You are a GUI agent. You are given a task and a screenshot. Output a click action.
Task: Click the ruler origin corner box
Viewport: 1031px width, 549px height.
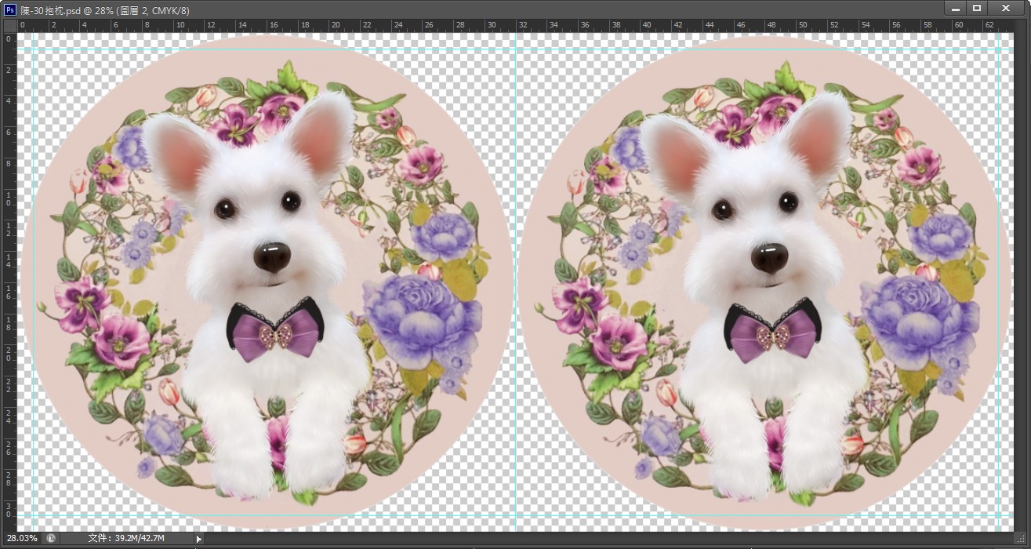[x=9, y=25]
